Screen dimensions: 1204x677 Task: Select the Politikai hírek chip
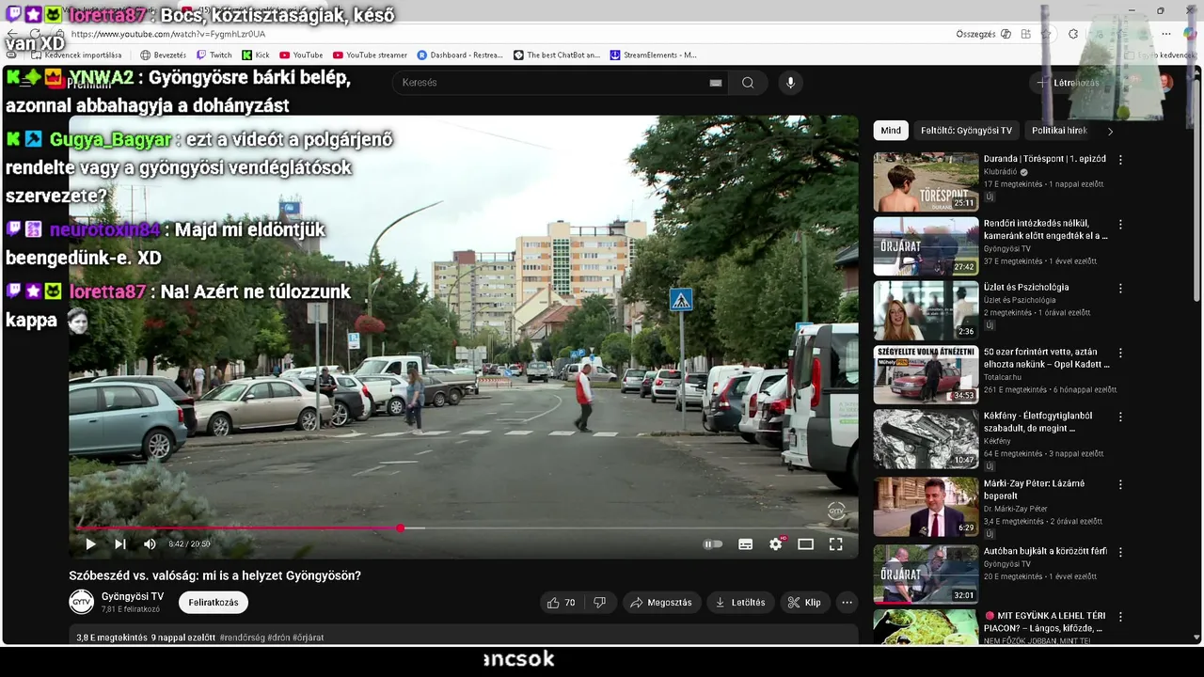tap(1059, 131)
